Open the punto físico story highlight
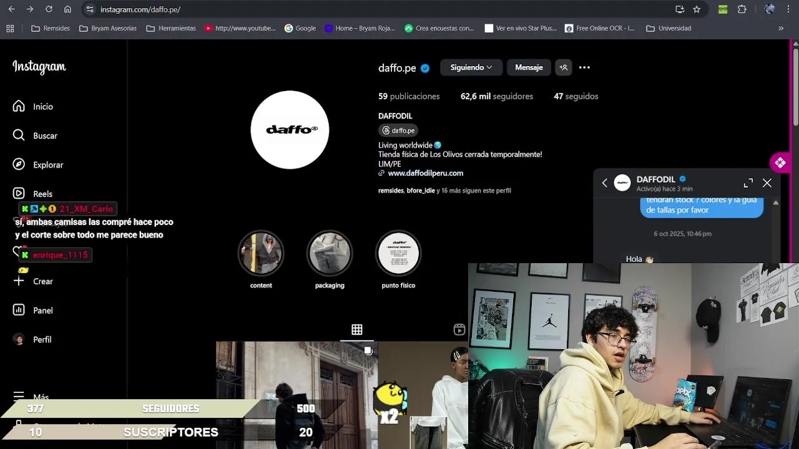 pos(398,253)
